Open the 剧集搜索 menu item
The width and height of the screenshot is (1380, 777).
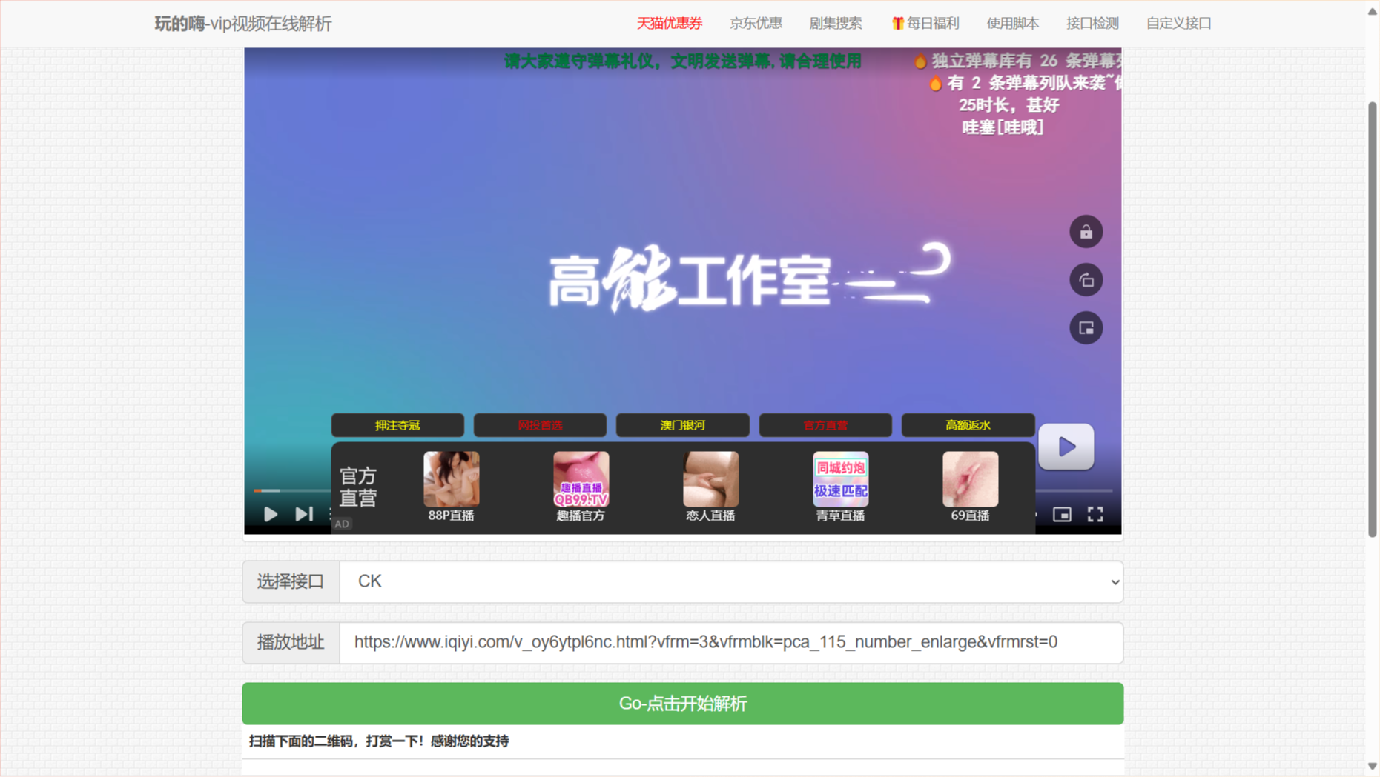click(836, 23)
